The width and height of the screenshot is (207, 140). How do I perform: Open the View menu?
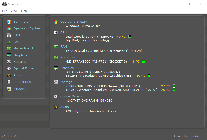tap(14, 11)
